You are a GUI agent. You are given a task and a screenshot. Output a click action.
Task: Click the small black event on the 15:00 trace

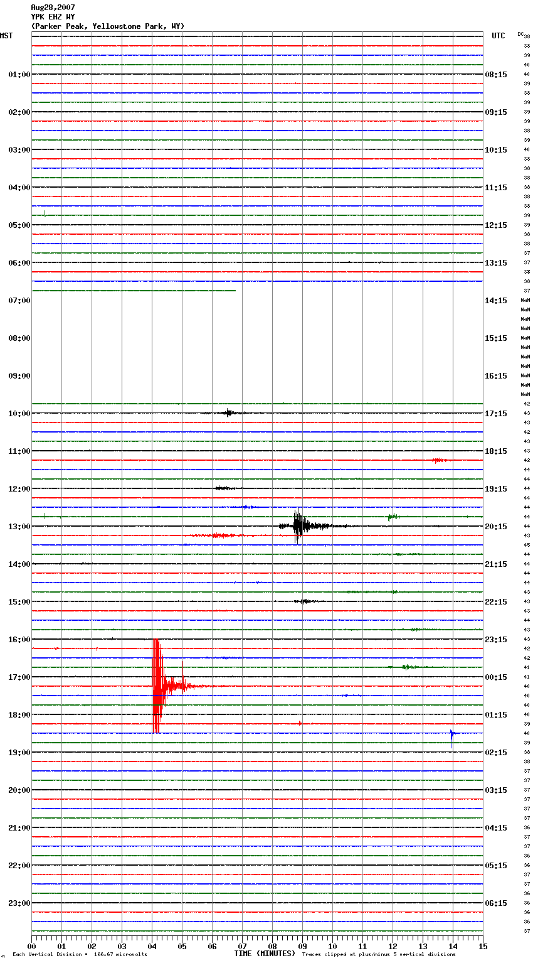click(x=304, y=601)
